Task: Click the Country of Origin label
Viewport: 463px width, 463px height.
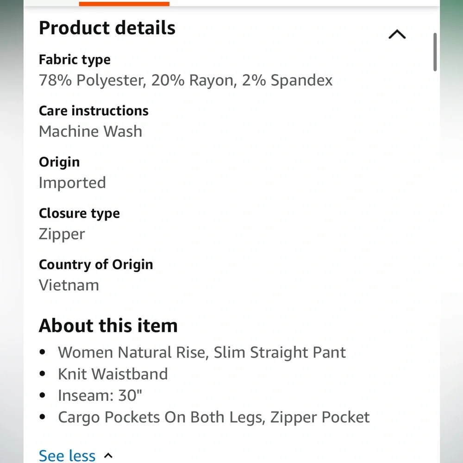Action: tap(96, 264)
